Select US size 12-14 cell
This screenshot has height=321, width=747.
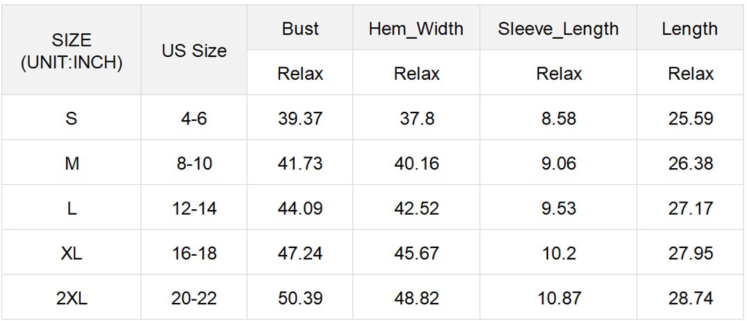pos(194,208)
